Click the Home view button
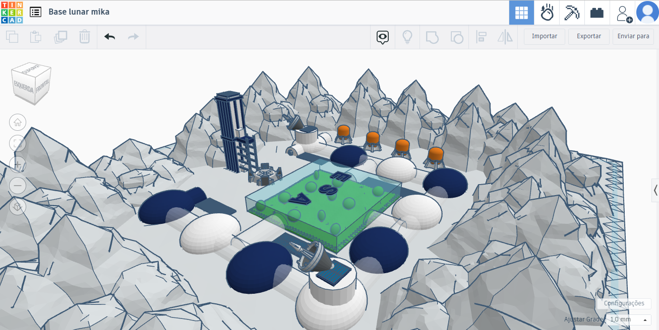 coord(18,122)
